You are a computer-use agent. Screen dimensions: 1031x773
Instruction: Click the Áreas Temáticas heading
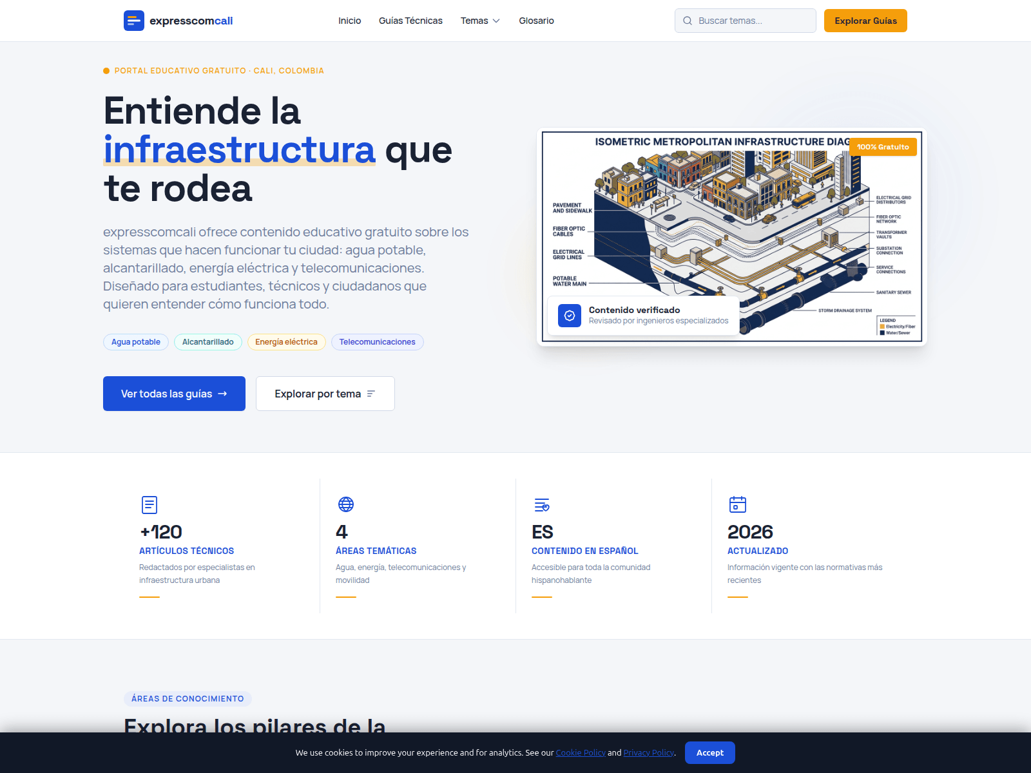(x=376, y=551)
